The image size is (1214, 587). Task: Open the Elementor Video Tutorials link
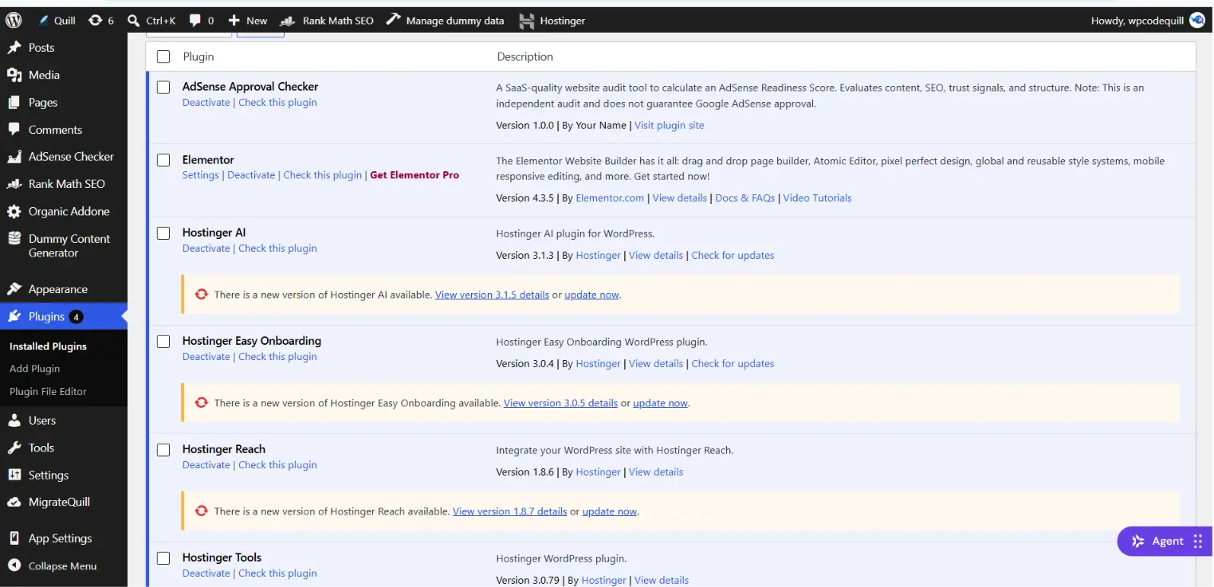pyautogui.click(x=817, y=198)
